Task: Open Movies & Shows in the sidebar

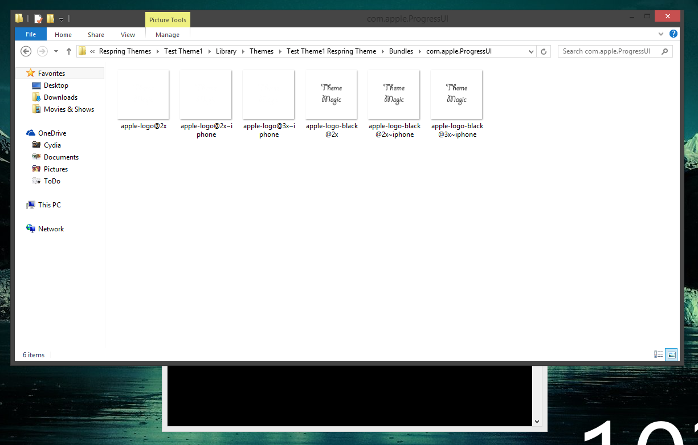Action: click(x=69, y=109)
